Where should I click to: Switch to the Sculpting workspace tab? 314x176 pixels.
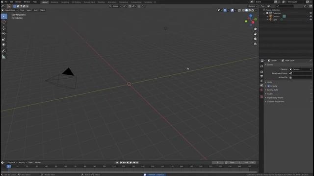click(x=65, y=2)
